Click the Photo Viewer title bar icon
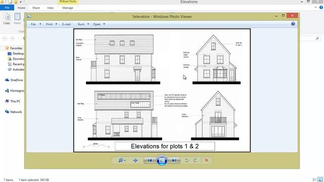 coord(29,17)
